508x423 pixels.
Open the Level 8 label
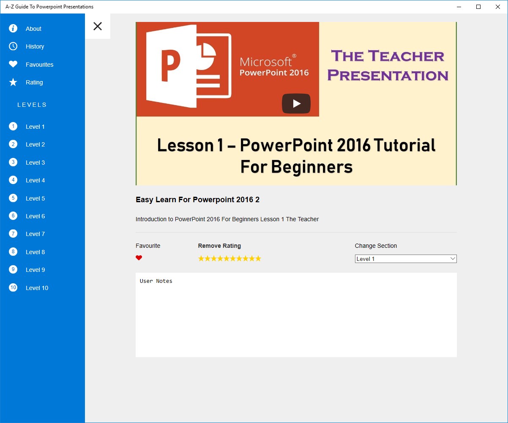tap(35, 252)
